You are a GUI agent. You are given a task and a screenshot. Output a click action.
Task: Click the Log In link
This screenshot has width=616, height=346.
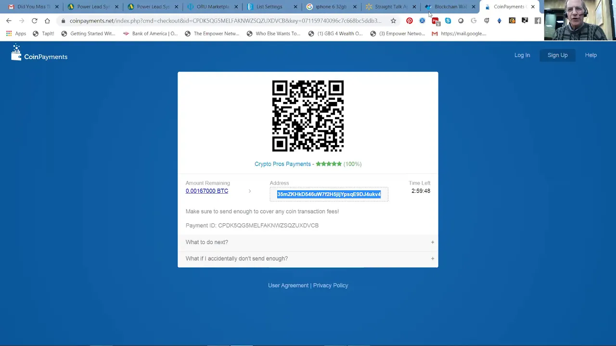[522, 55]
